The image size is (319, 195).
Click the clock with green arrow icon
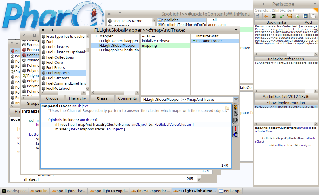click(x=297, y=16)
